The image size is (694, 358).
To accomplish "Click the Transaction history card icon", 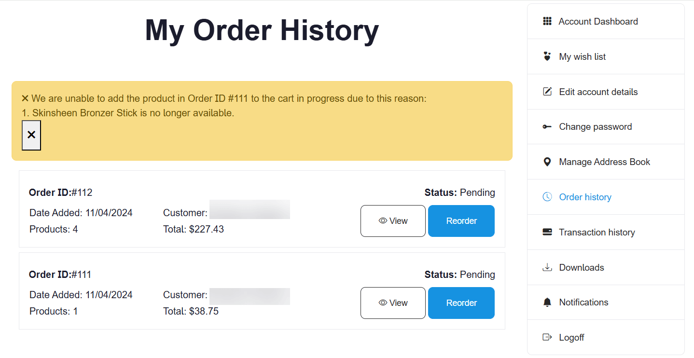I will 547,232.
